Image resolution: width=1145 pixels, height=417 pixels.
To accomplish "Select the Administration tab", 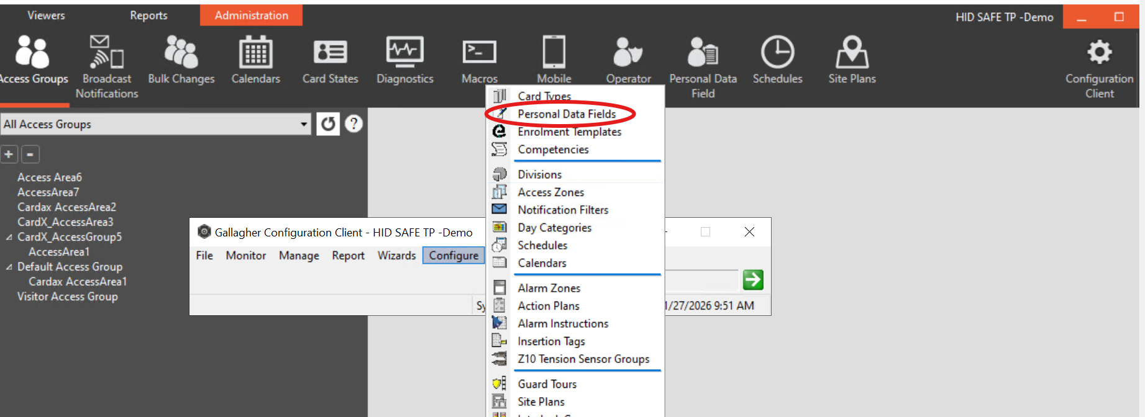I will (x=252, y=16).
